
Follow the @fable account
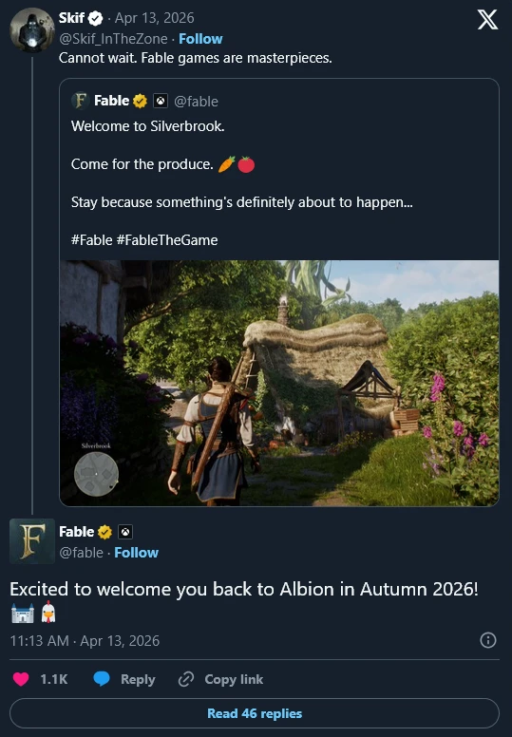(x=137, y=553)
